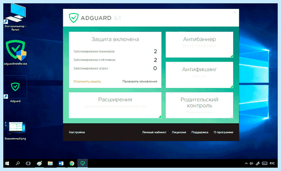
Task: Expand Родительский контроль tile corner arrow
Action: tap(231, 117)
